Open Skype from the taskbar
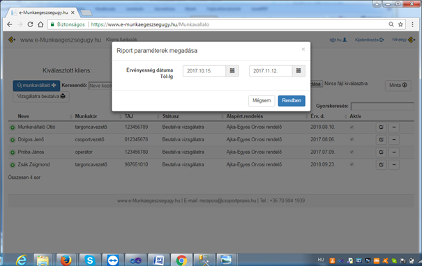 pos(89,260)
